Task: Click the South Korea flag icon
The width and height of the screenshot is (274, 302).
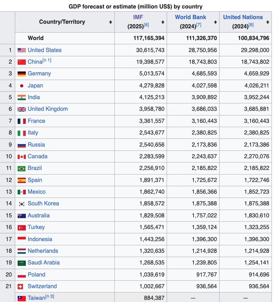Action: [x=22, y=204]
